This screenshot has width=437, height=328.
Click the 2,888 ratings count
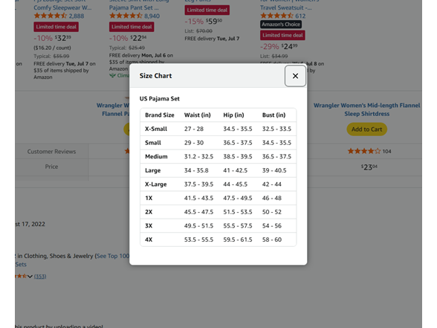point(77,16)
